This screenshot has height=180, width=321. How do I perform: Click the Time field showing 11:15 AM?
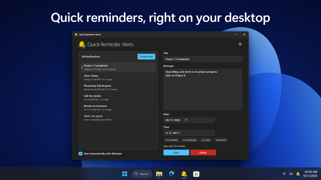(189, 133)
